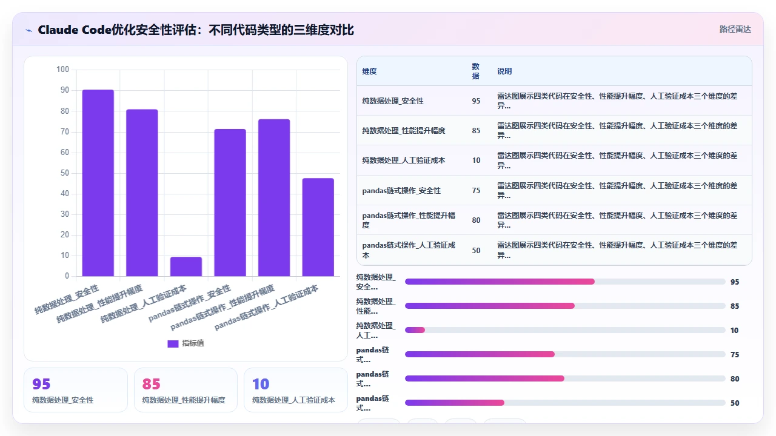Click the progress bar showing 85
Viewport: 776px width, 436px height.
pyautogui.click(x=565, y=306)
